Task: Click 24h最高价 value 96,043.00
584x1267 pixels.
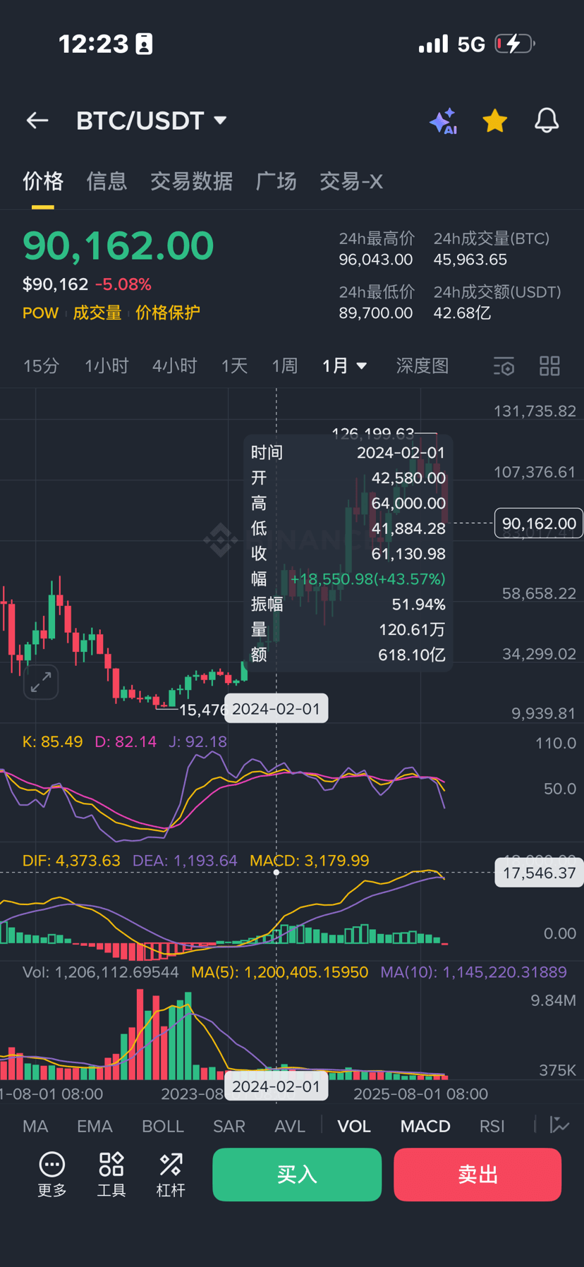Action: (x=375, y=260)
